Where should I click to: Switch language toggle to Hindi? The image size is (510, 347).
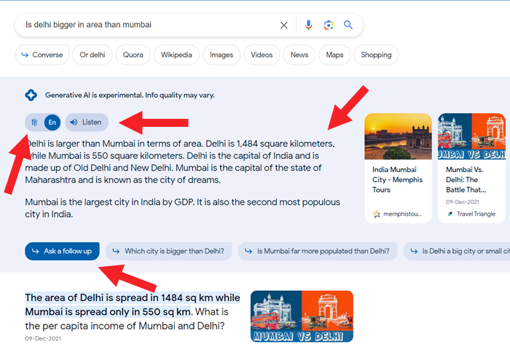(x=34, y=122)
